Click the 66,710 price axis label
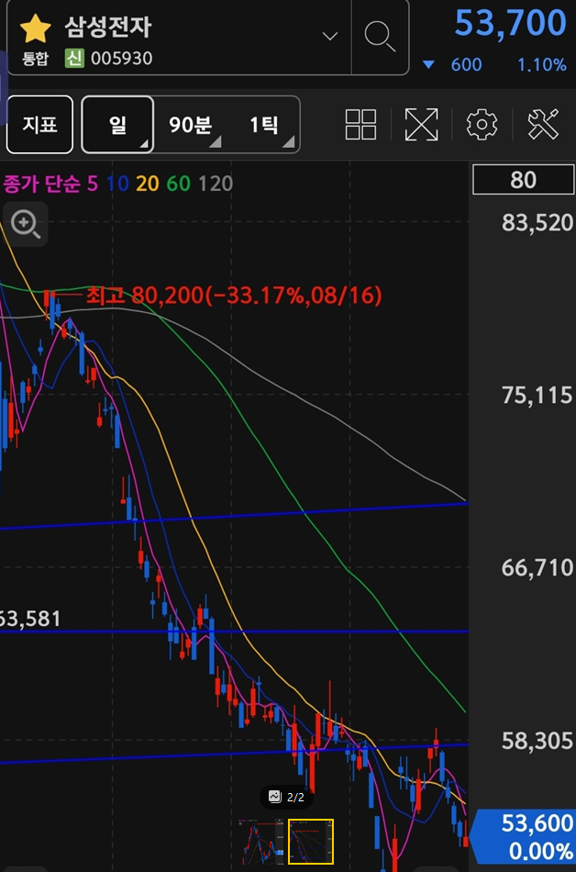 click(537, 568)
